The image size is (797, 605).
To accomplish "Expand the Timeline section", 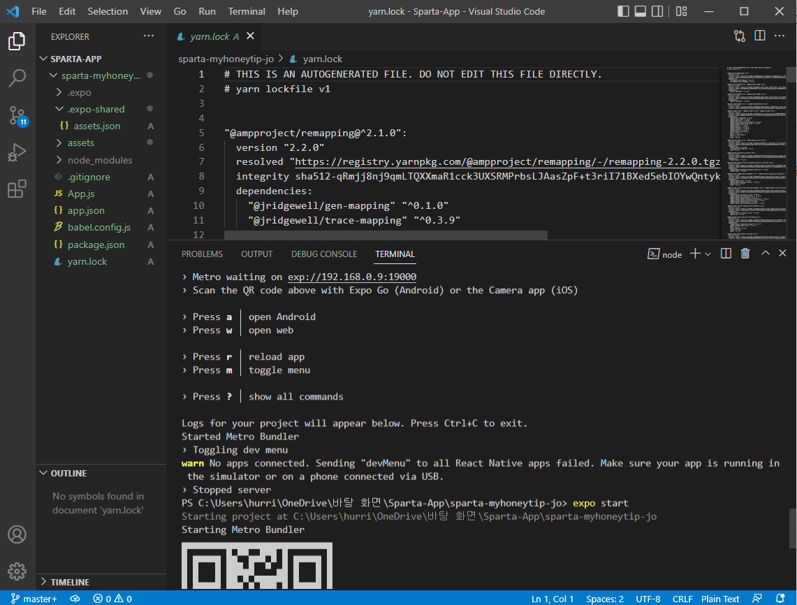I will (101, 582).
